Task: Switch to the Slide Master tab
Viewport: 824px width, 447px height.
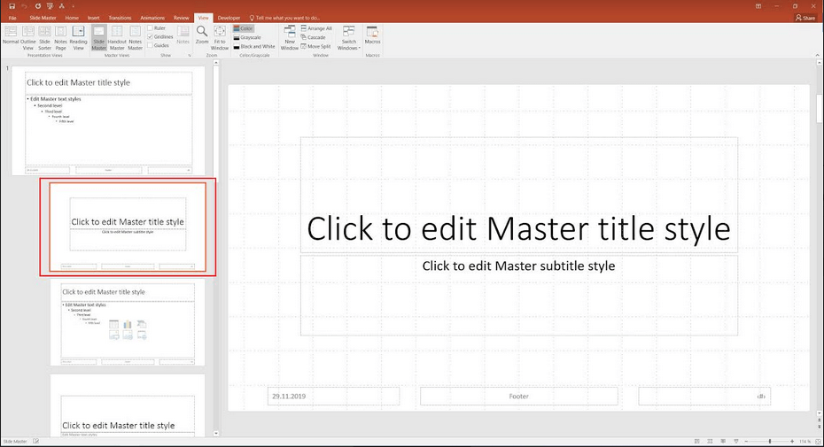Action: 43,18
